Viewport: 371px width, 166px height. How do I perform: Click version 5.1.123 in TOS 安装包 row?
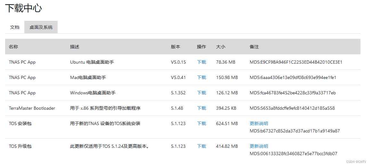click(x=178, y=123)
